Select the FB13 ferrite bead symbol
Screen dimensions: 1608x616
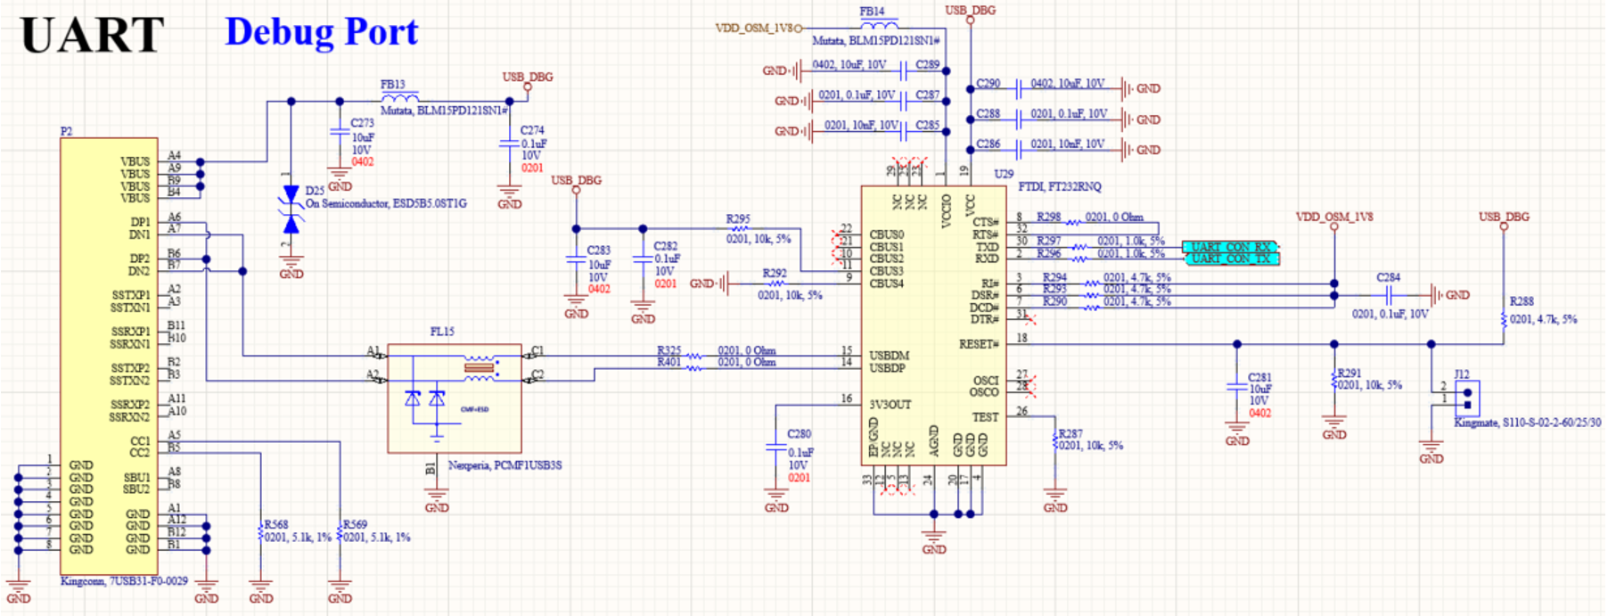399,97
